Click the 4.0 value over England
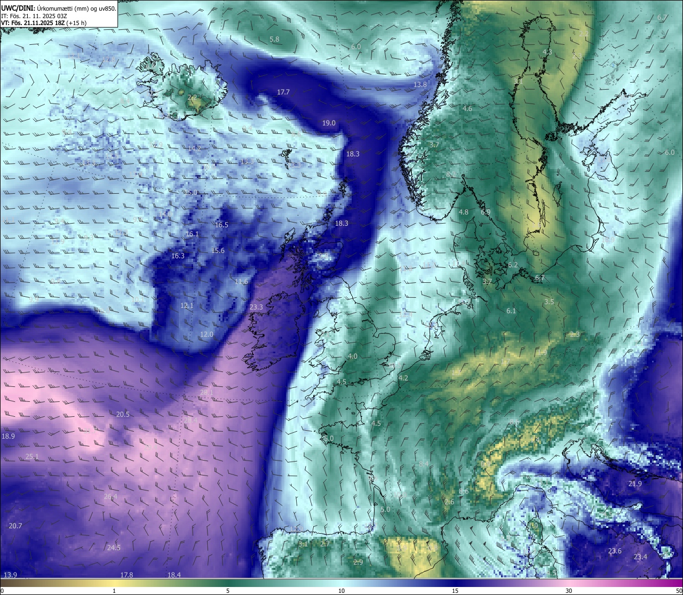The width and height of the screenshot is (683, 595). pos(353,356)
